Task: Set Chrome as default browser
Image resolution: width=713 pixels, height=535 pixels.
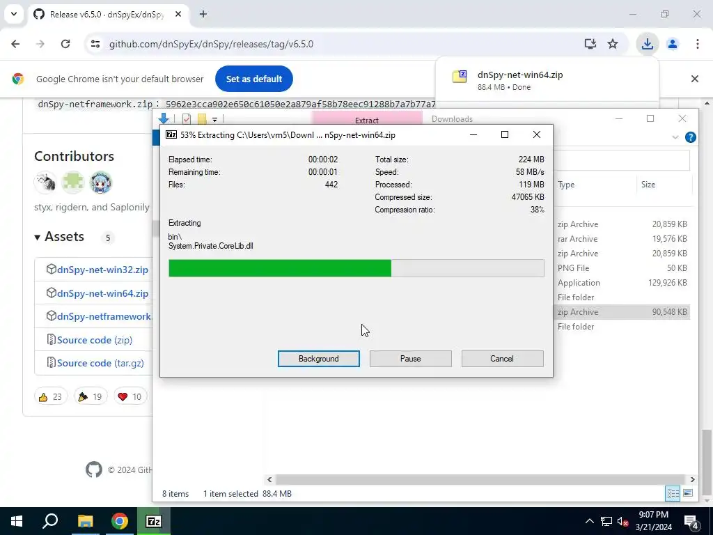Action: click(253, 79)
